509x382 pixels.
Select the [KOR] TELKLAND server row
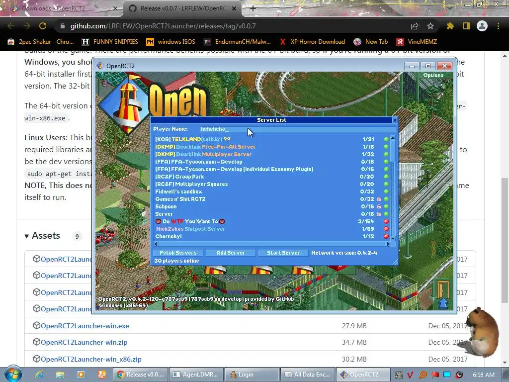(271, 139)
